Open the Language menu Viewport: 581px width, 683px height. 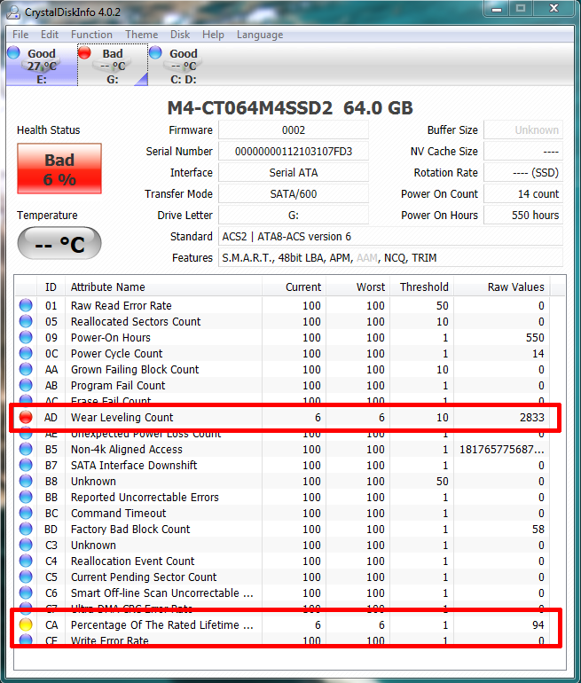[x=260, y=35]
